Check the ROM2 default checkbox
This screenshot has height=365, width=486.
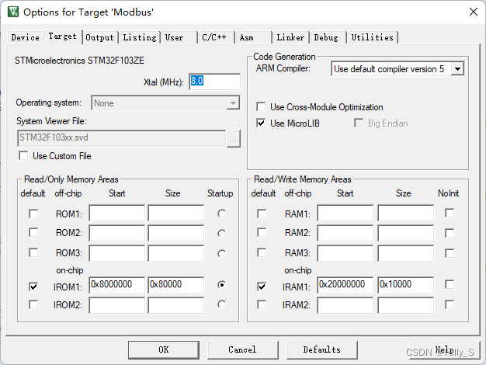(33, 232)
